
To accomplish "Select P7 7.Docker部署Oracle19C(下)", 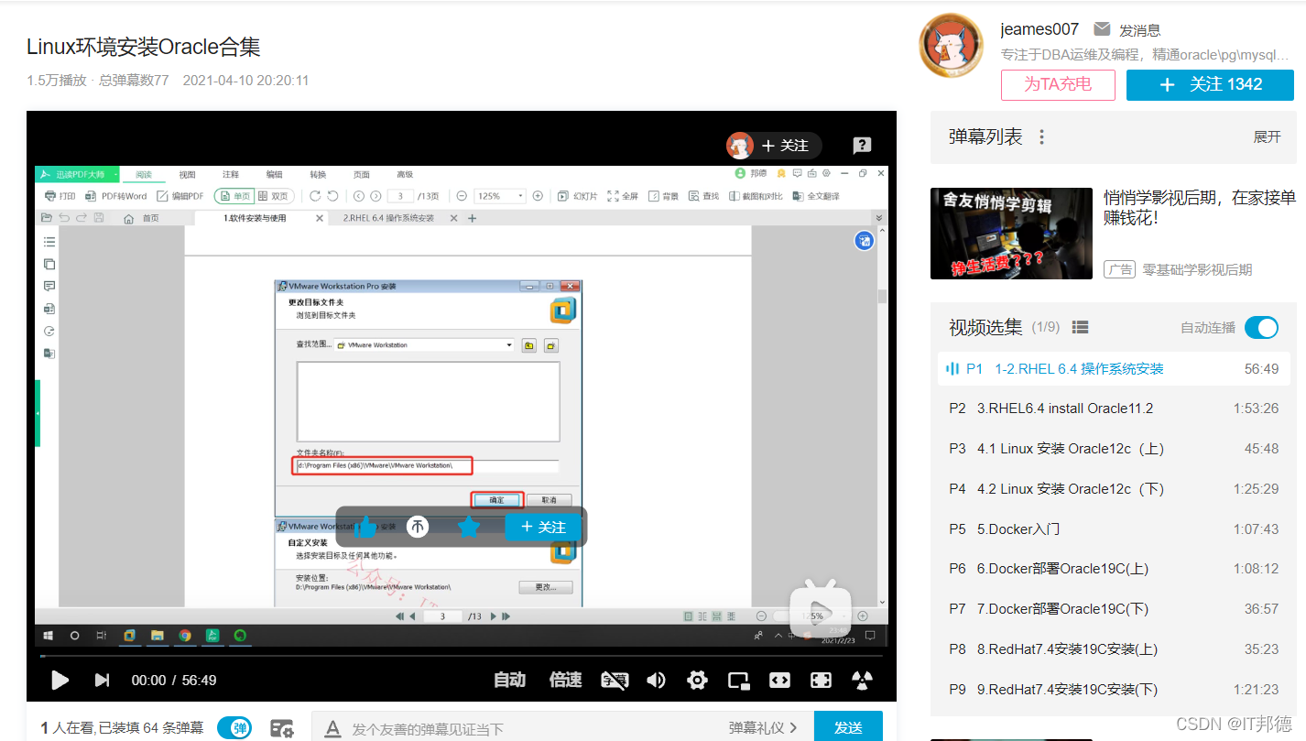I will (x=1114, y=609).
